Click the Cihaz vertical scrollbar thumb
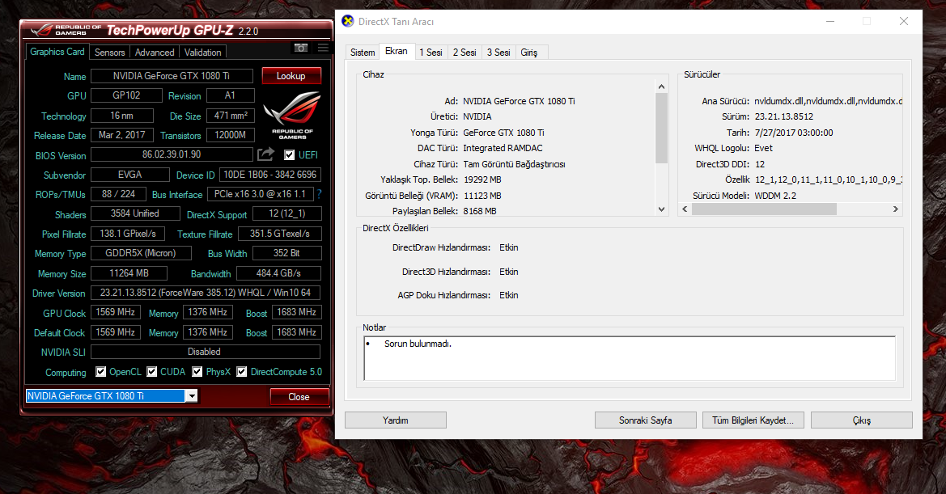 point(662,129)
